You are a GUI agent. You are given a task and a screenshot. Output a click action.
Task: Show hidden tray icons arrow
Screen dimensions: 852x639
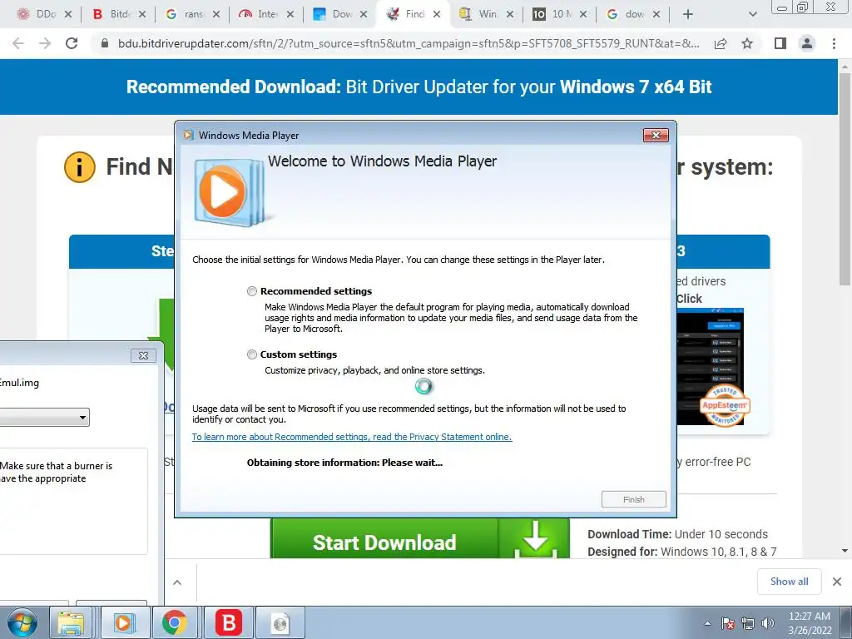[707, 623]
